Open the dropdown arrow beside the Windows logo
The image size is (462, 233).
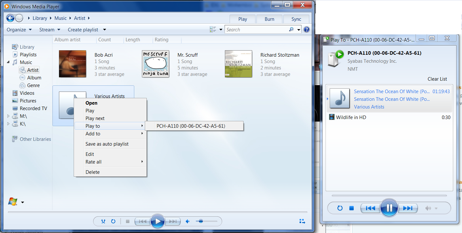coord(22,202)
